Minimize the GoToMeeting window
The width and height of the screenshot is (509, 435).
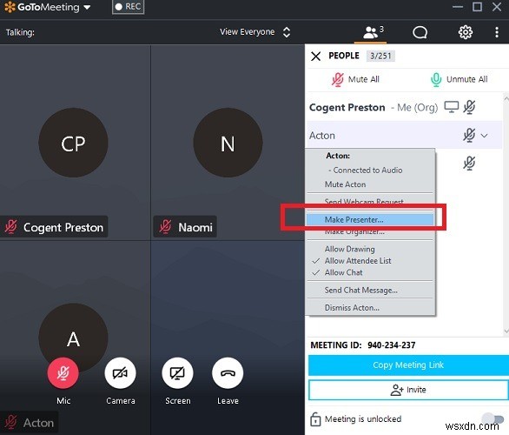pyautogui.click(x=458, y=7)
